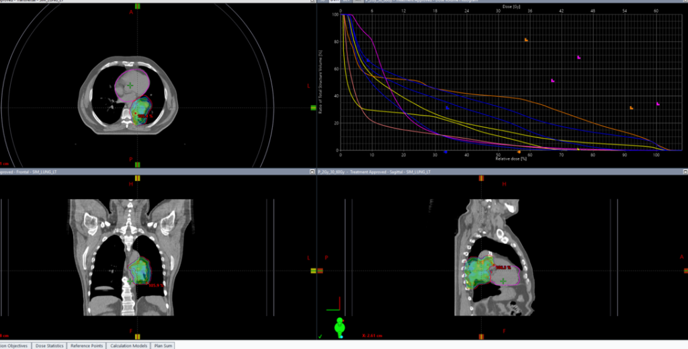Select the Plan Sum tab
The width and height of the screenshot is (688, 349).
(x=163, y=345)
